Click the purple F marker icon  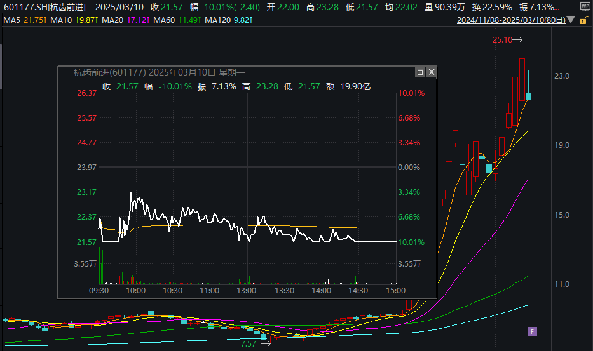tap(533, 331)
